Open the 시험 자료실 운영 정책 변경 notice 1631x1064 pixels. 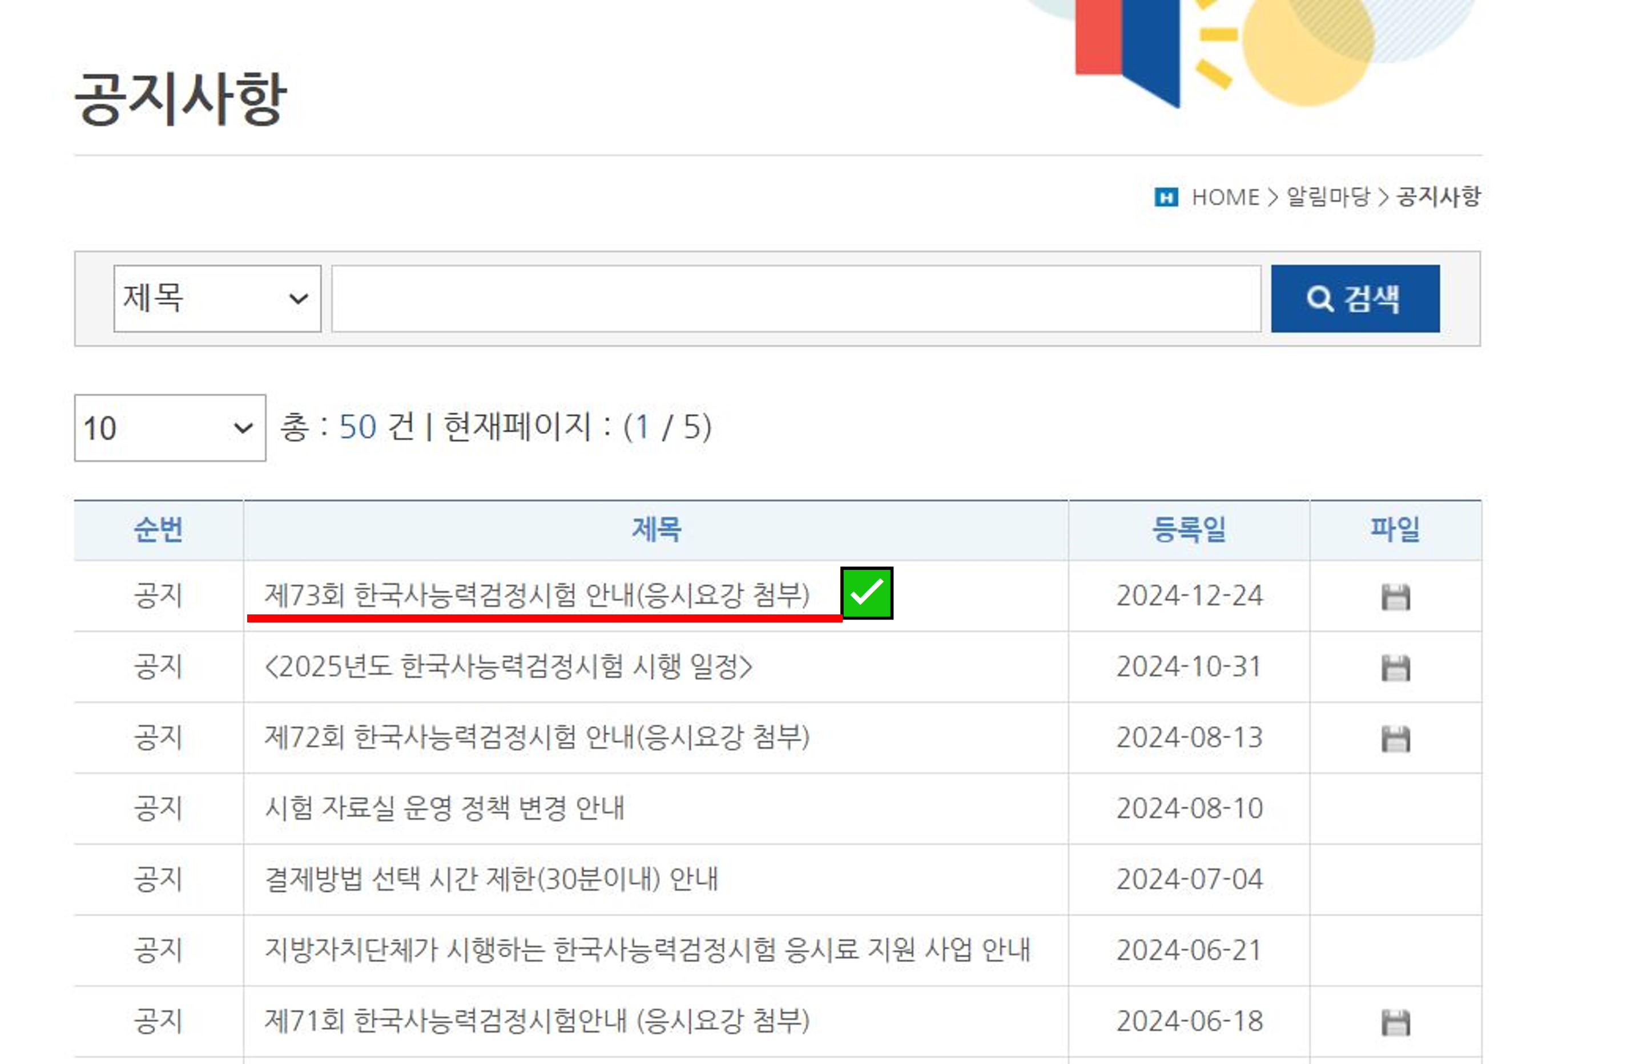point(445,808)
